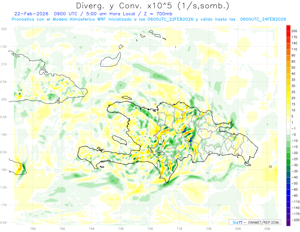This screenshot has height=232, width=300.
Task: Click the '18N' latitude label
Action: [x=3, y=170]
